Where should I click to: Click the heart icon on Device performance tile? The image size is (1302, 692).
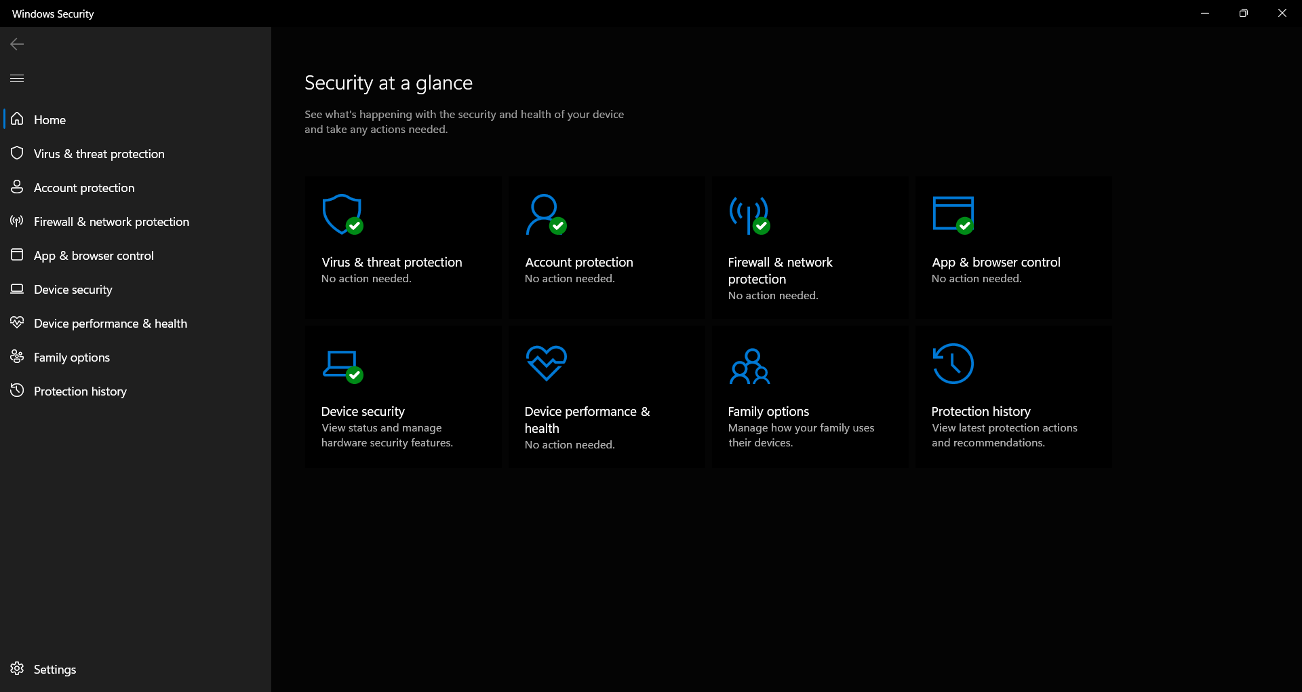pyautogui.click(x=546, y=363)
